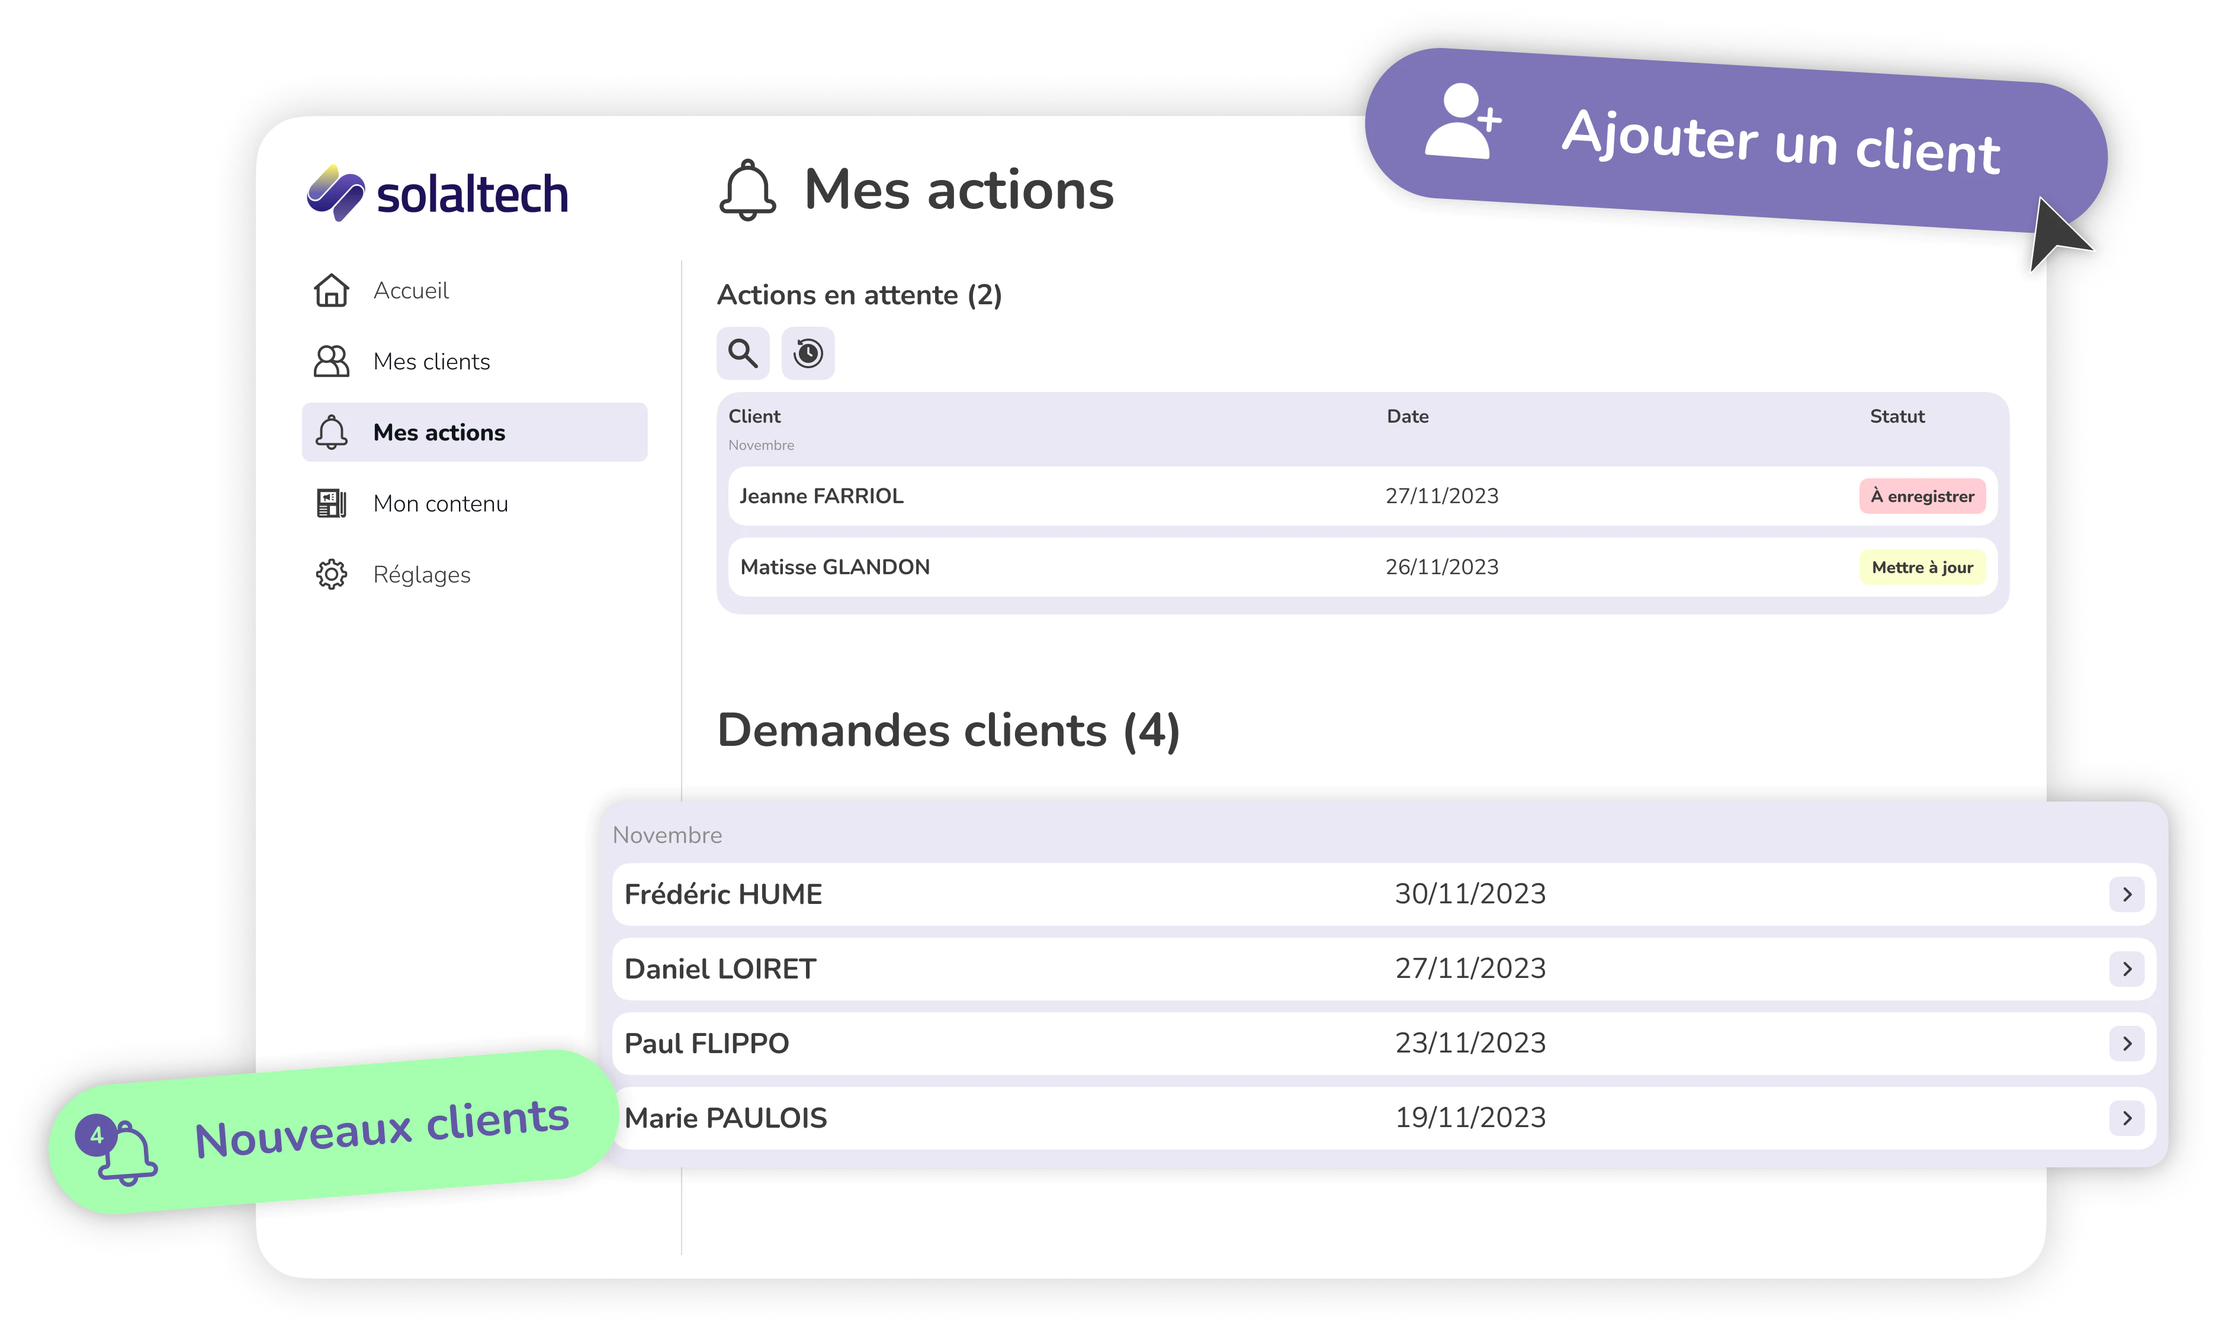2216x1326 pixels.
Task: Click the newspaper icon beside Mon contenu
Action: point(331,503)
